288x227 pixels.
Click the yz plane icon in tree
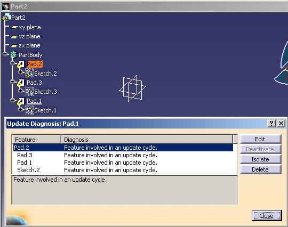(x=14, y=37)
